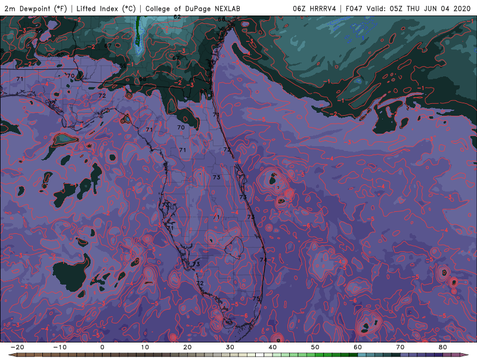Screen dimensions: 477x358
Task: Click the "10" color scale label
Action: pos(145,347)
